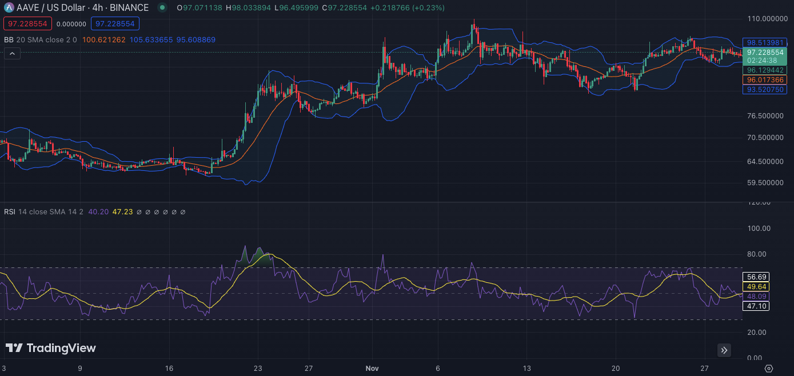The image size is (794, 376).
Task: Click the green market status dot
Action: pyautogui.click(x=163, y=8)
